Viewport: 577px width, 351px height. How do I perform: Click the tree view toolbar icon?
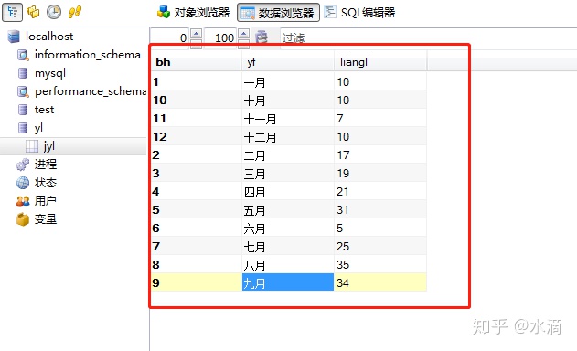tap(12, 12)
